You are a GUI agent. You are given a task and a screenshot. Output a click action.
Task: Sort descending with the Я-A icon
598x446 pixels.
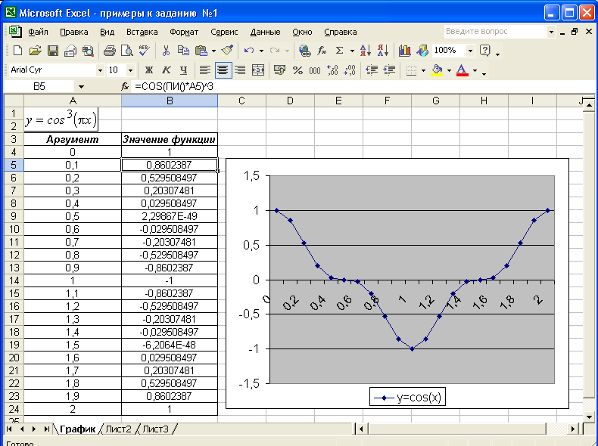tap(383, 51)
